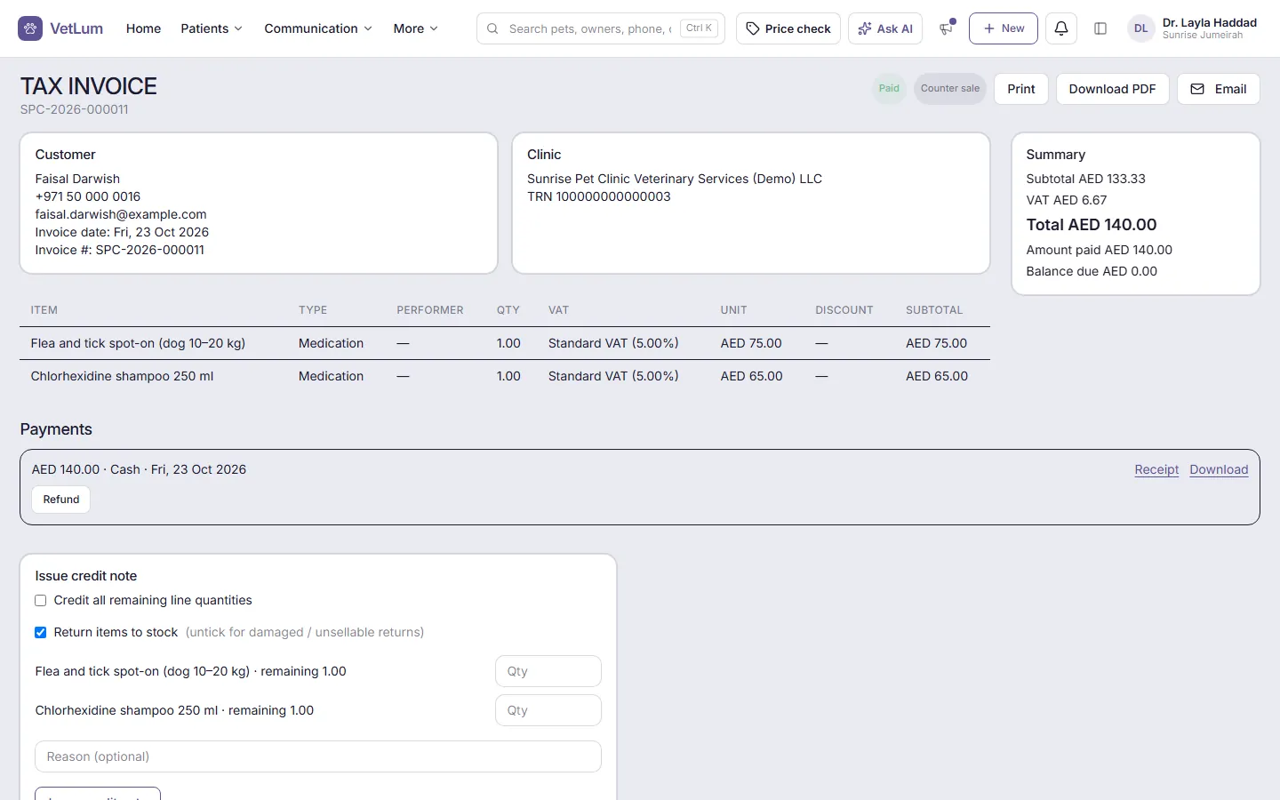
Task: Open notifications bell
Action: tap(1061, 28)
